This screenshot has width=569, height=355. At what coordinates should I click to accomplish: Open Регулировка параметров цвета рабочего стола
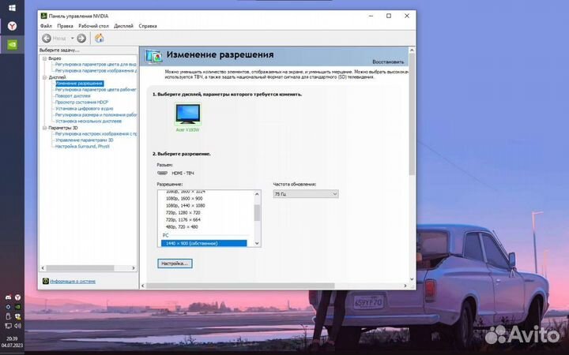click(x=96, y=89)
